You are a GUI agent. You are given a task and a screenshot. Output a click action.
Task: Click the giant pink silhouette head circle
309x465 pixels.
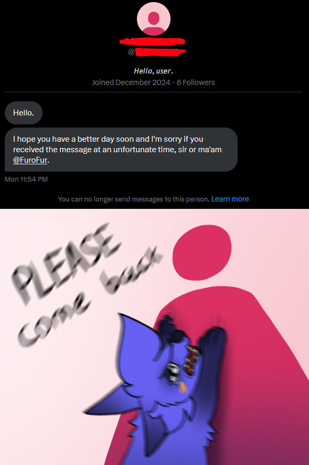click(202, 255)
